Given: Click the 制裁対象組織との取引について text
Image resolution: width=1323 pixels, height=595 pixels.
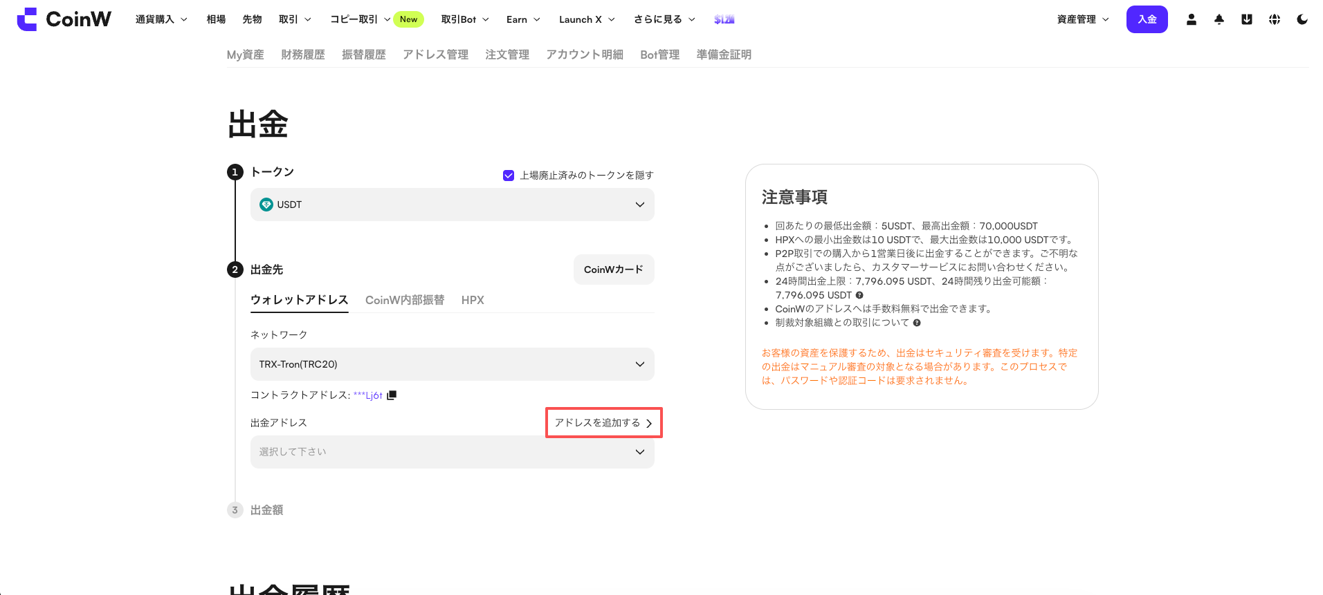Looking at the screenshot, I should click(842, 323).
